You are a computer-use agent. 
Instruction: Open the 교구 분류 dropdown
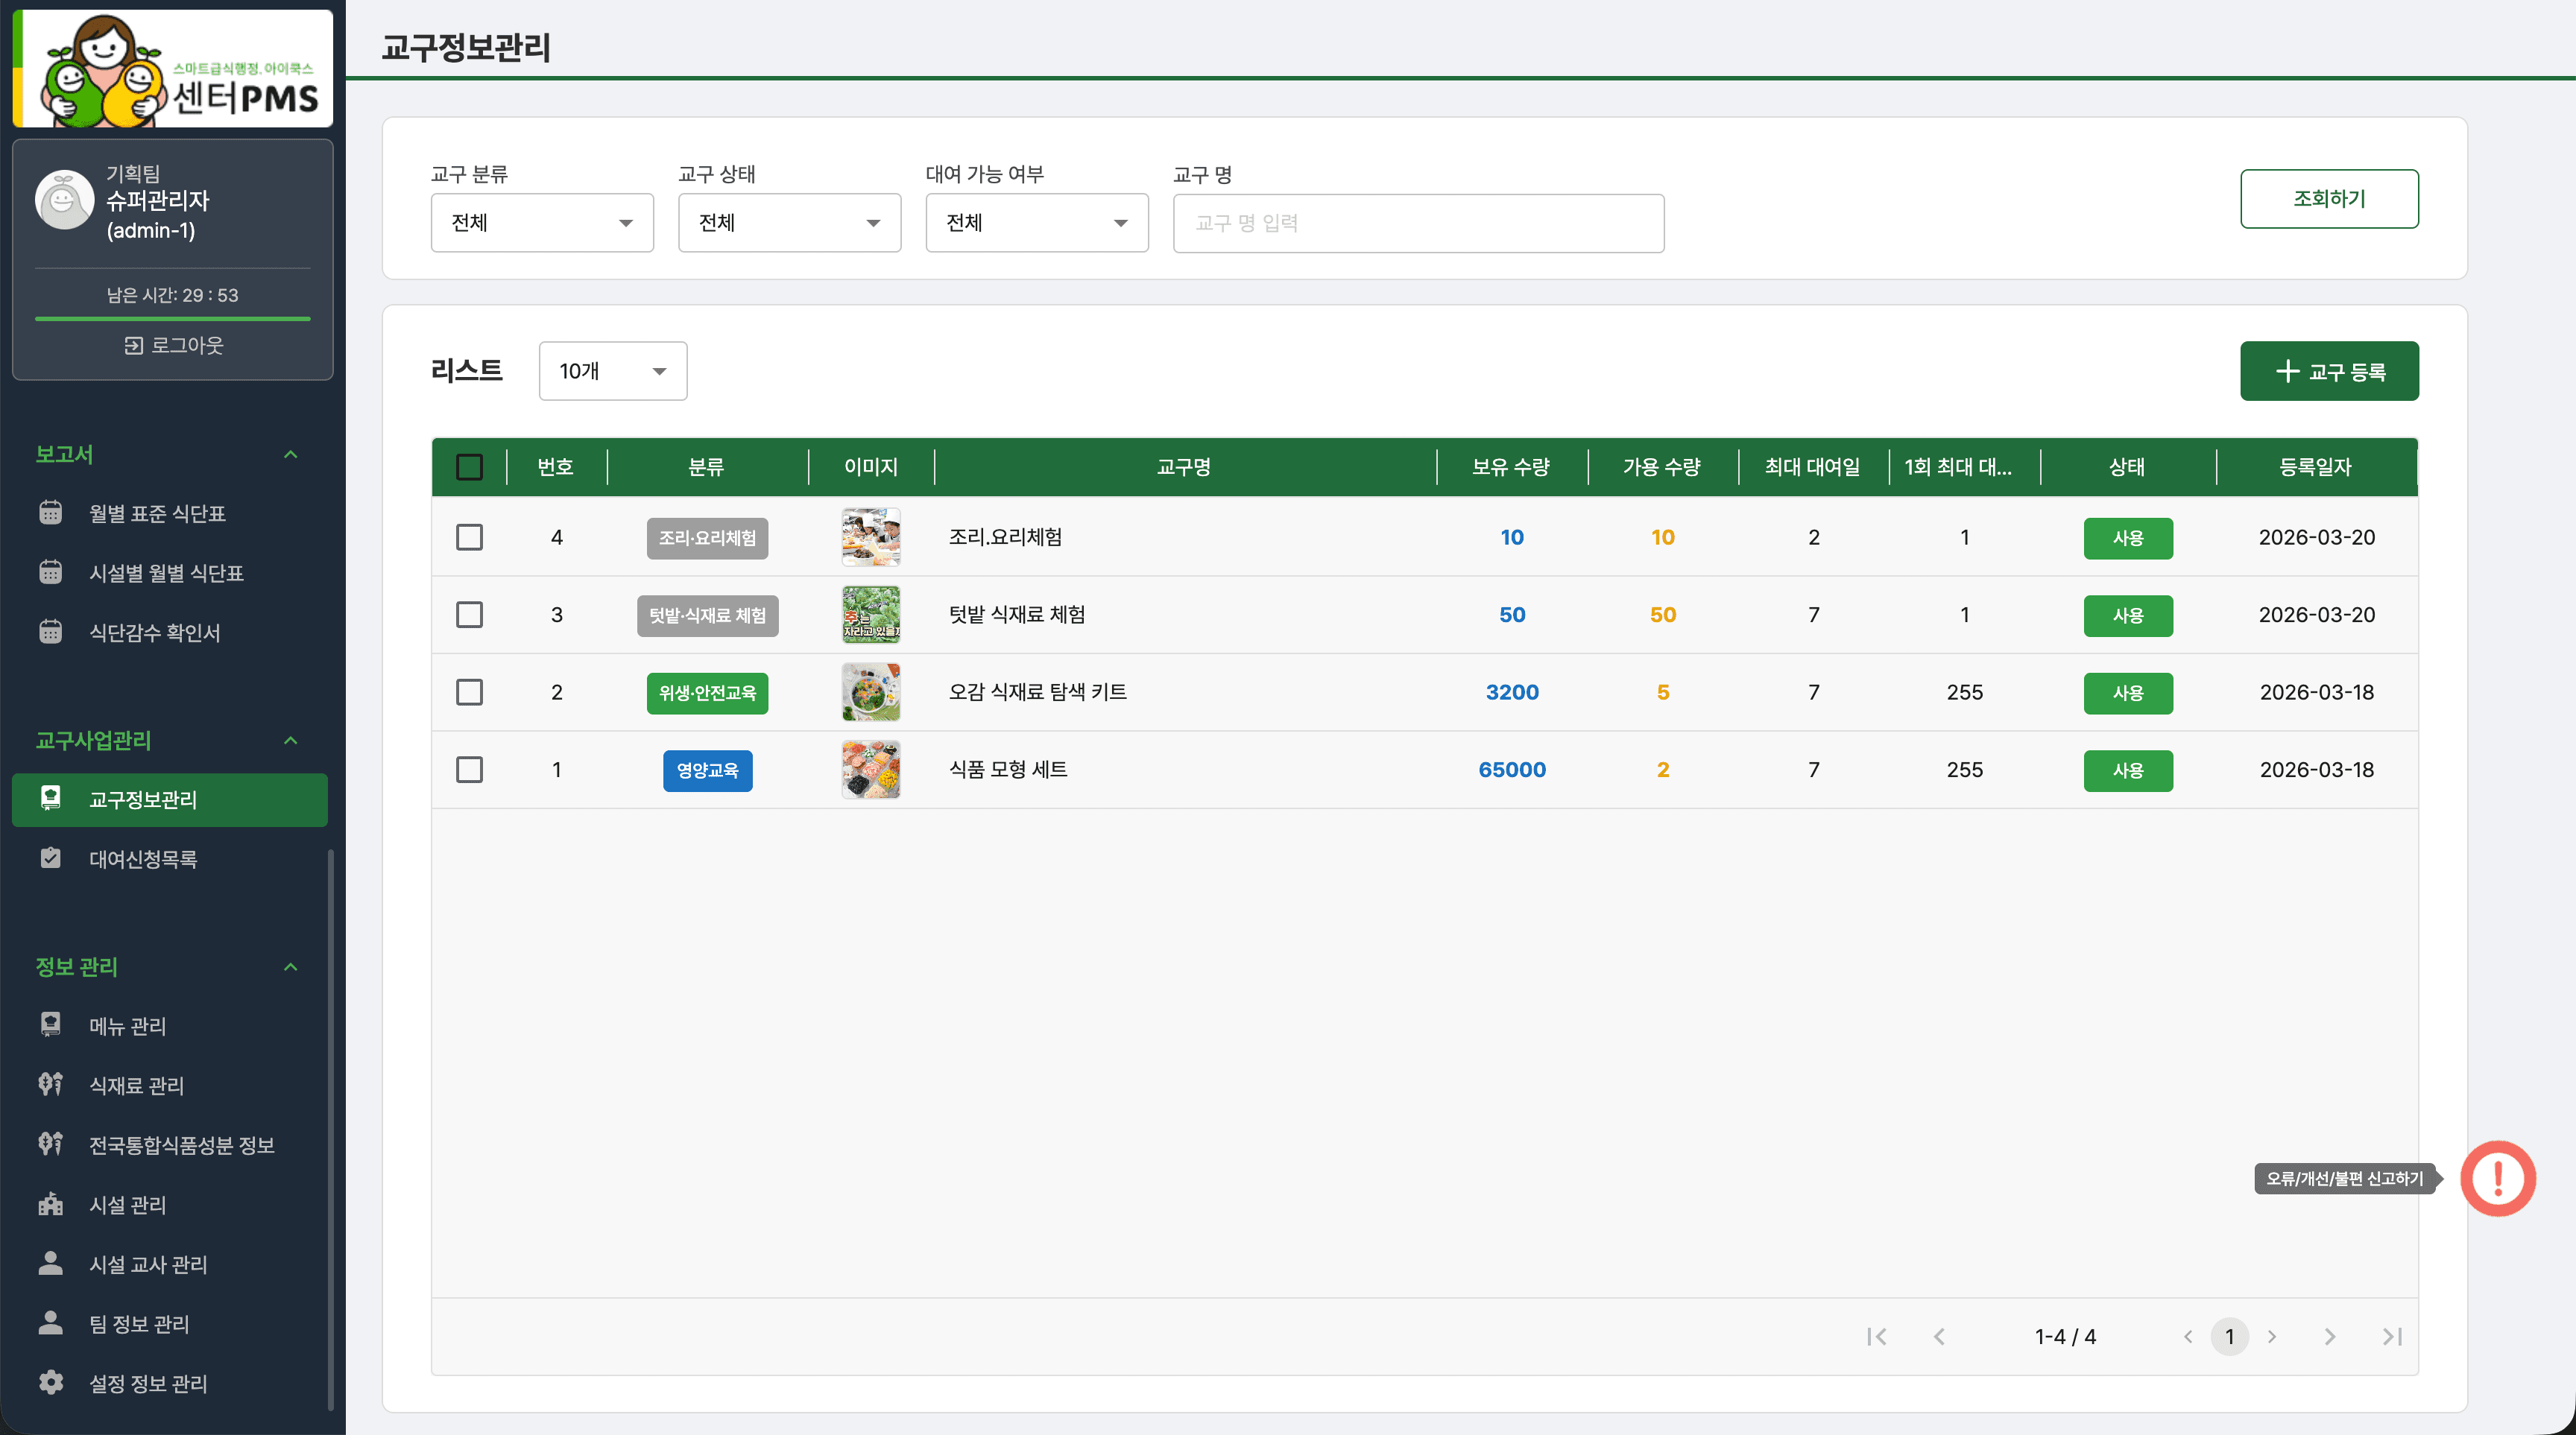542,223
